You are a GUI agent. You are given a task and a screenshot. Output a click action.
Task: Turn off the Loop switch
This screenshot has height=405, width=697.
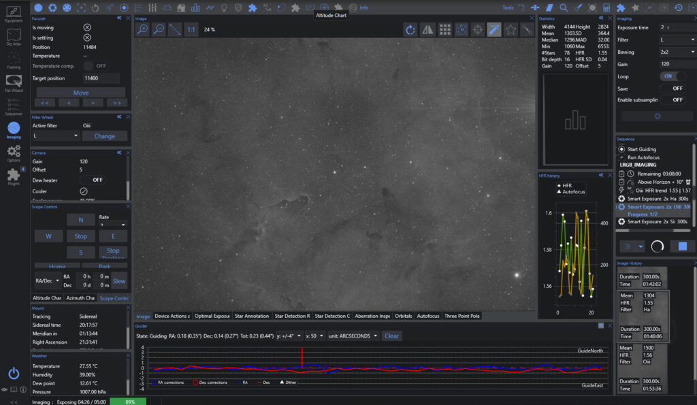[672, 76]
